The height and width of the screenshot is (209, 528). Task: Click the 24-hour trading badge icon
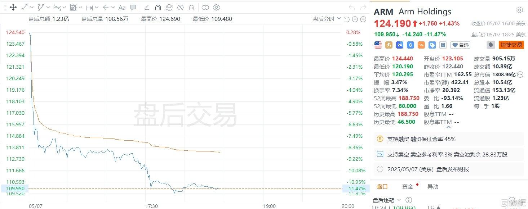coord(399,45)
